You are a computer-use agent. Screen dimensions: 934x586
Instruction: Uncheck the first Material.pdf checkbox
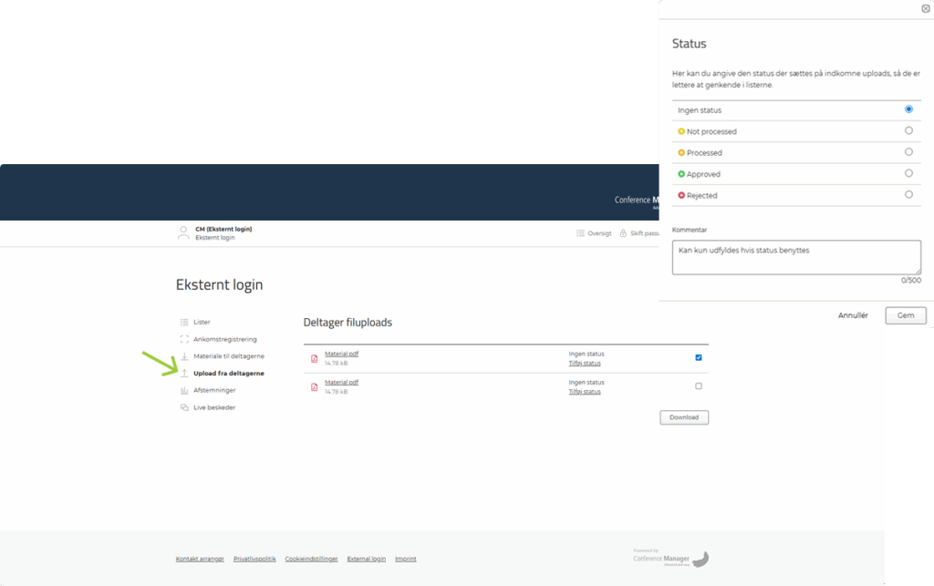[699, 357]
